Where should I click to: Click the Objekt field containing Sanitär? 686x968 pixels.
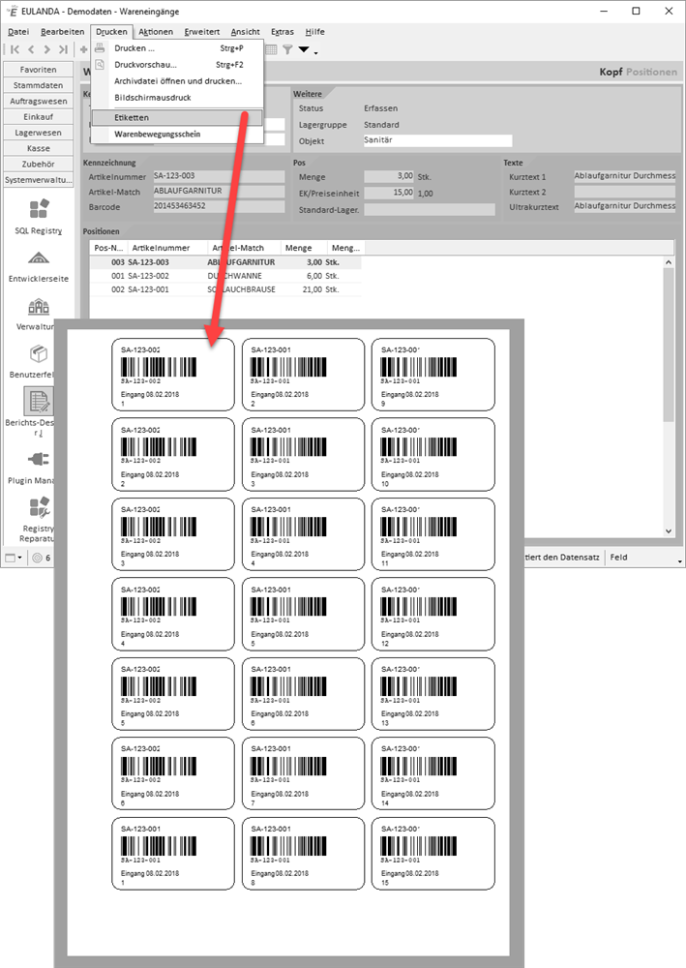(x=437, y=140)
